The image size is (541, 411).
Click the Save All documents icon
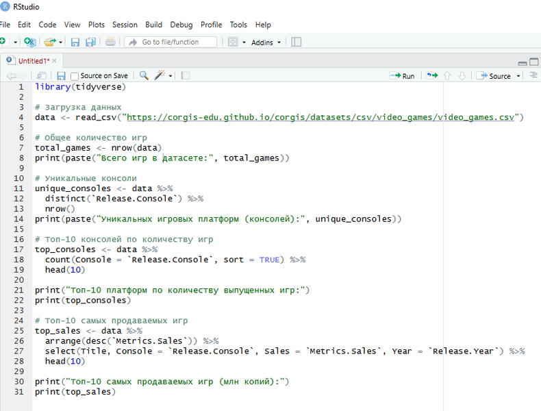(x=90, y=42)
